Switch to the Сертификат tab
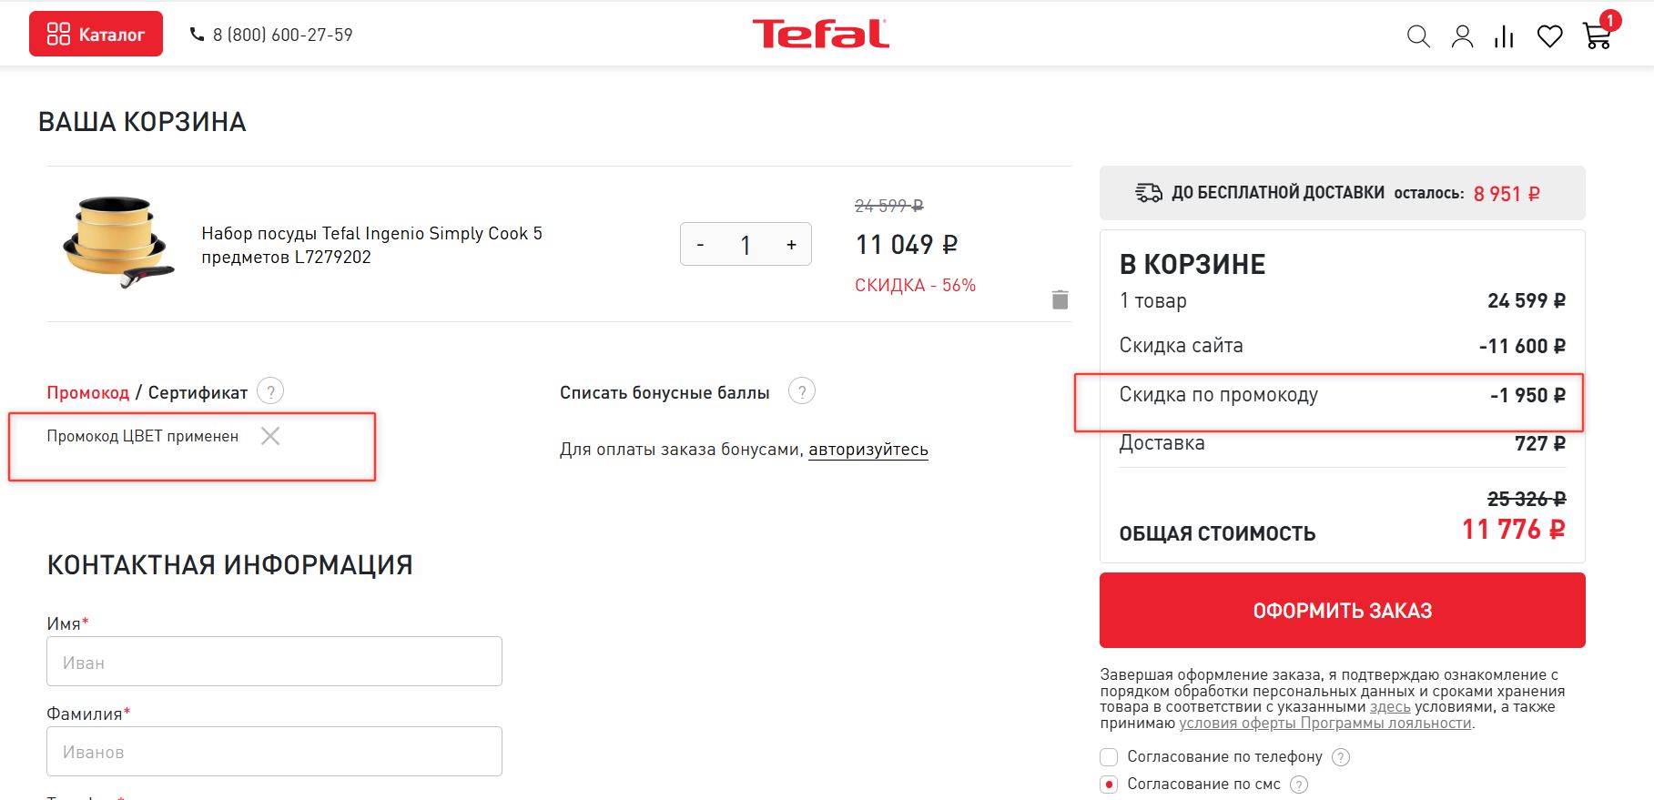This screenshot has height=800, width=1654. [198, 392]
